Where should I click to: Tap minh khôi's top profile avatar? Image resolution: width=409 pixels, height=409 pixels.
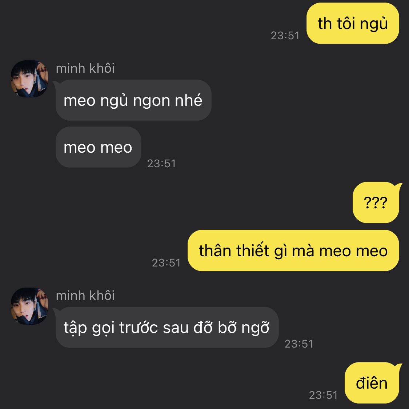pos(29,79)
